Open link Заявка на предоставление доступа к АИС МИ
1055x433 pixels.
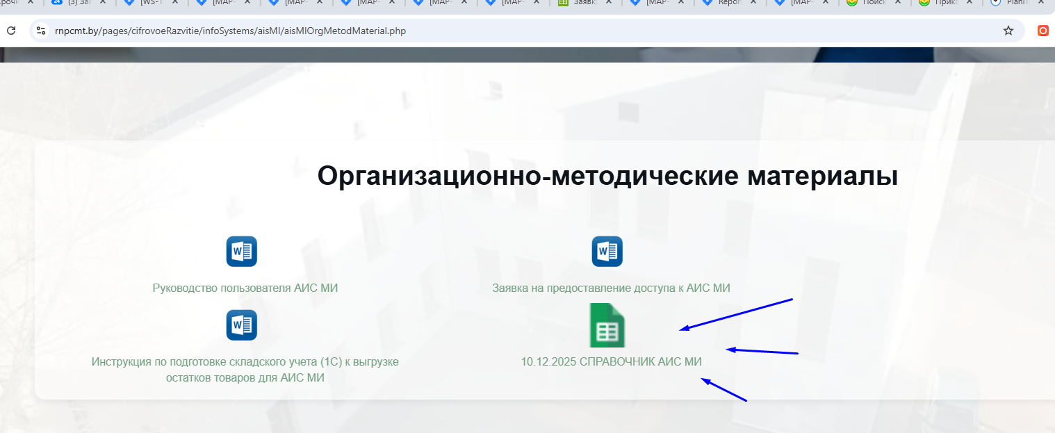[611, 288]
